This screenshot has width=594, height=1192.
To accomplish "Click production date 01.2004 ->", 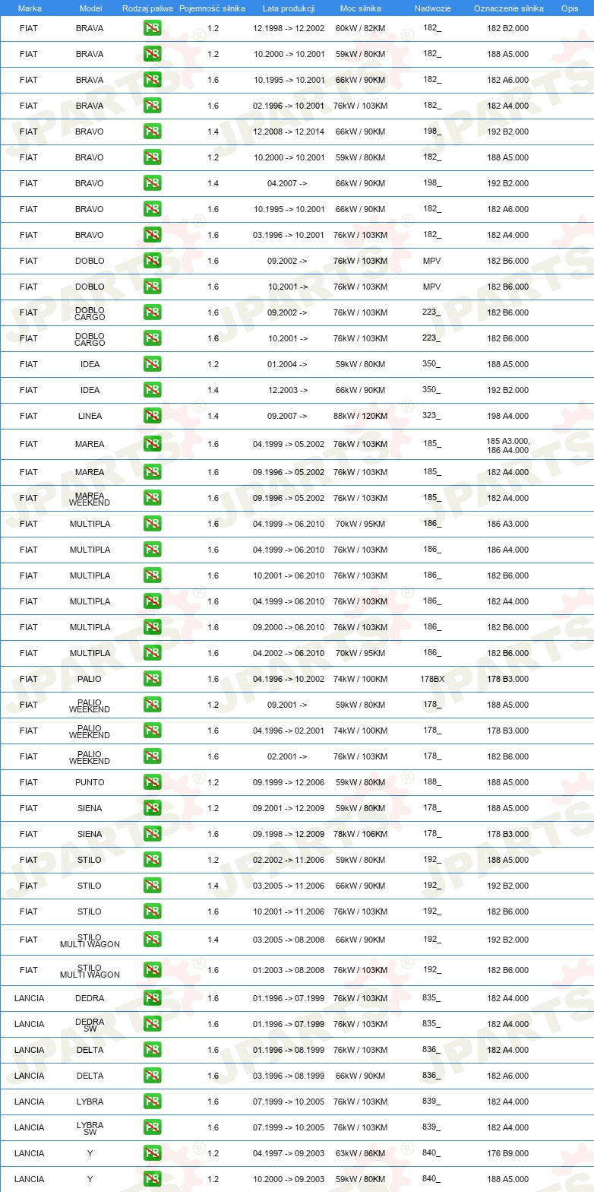I will point(287,364).
